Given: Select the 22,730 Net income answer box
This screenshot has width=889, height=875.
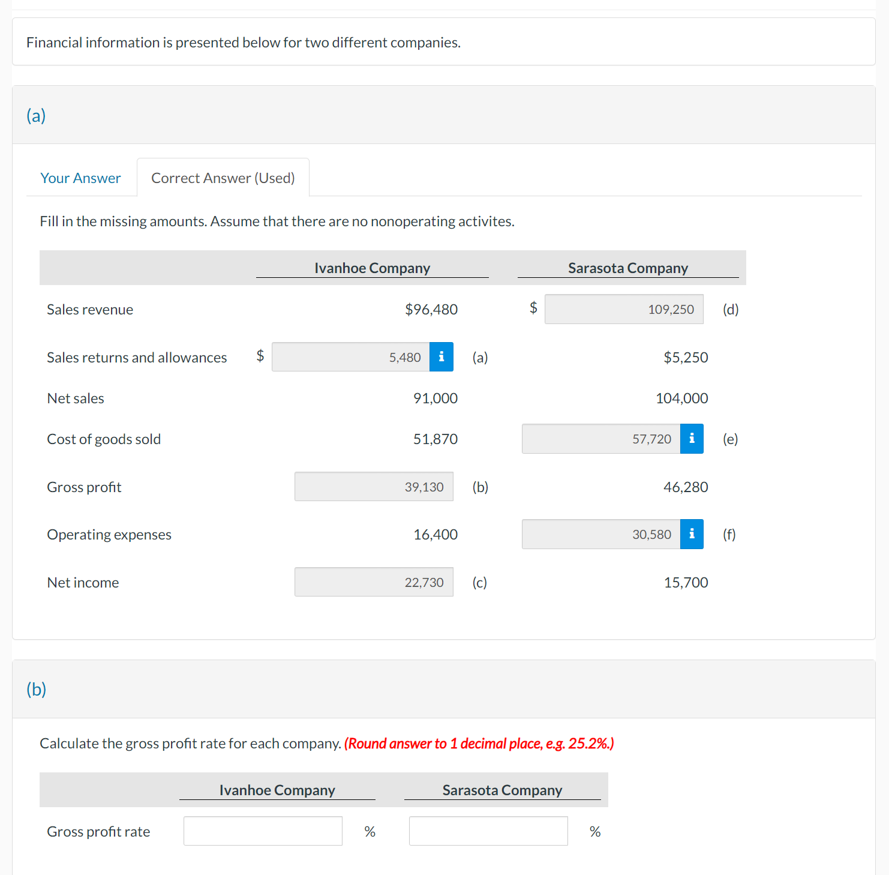Looking at the screenshot, I should pos(373,582).
